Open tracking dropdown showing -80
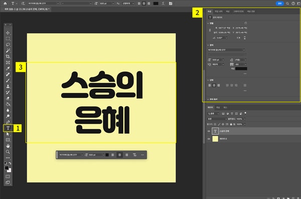The image size is (301, 199). [245, 64]
